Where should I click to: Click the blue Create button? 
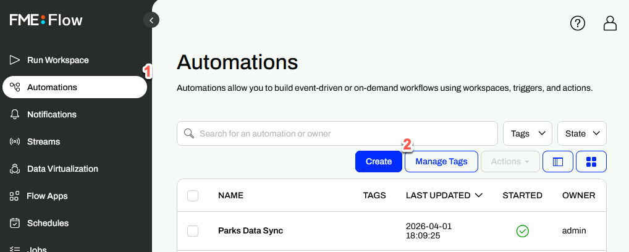coord(379,161)
